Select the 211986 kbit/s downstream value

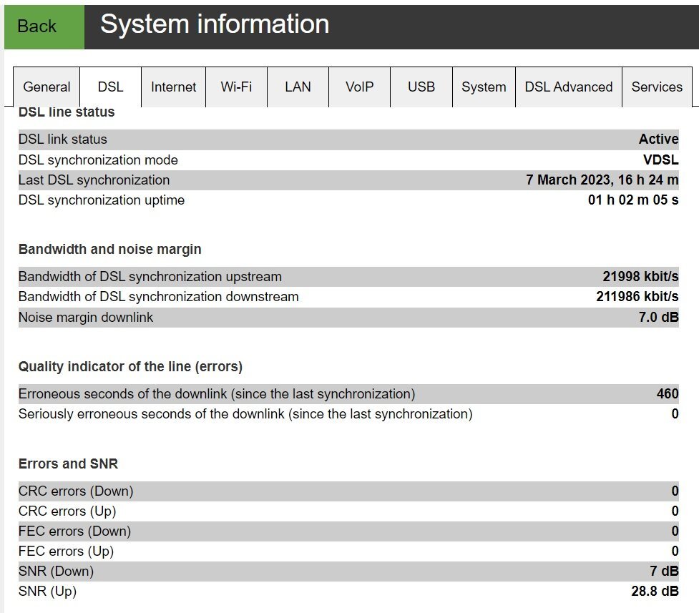(637, 296)
